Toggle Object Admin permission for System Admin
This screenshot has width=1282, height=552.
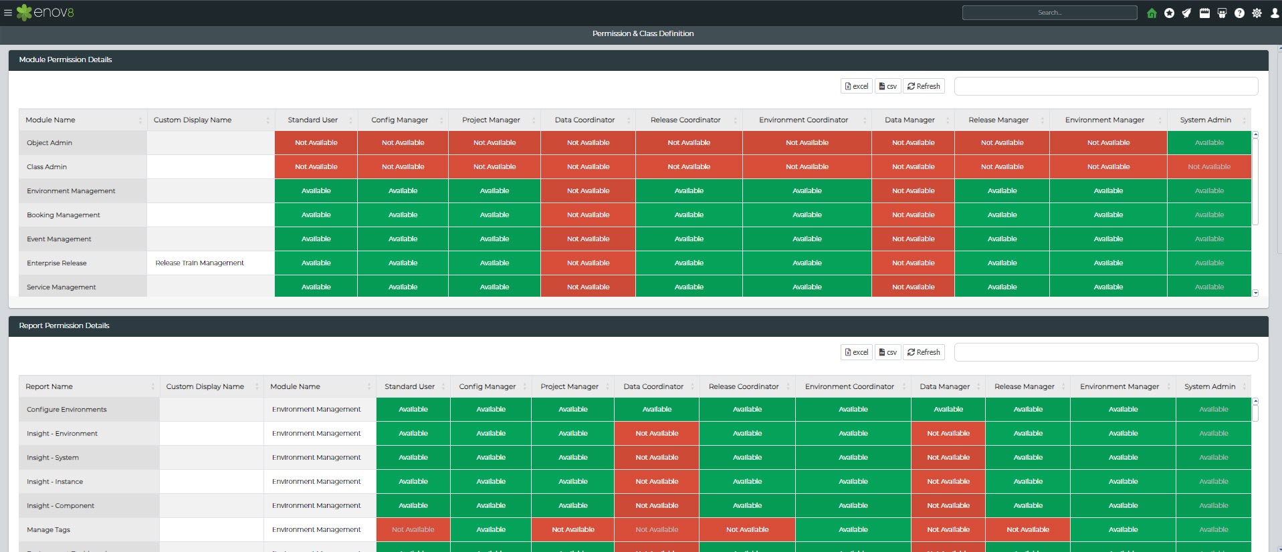coord(1209,143)
